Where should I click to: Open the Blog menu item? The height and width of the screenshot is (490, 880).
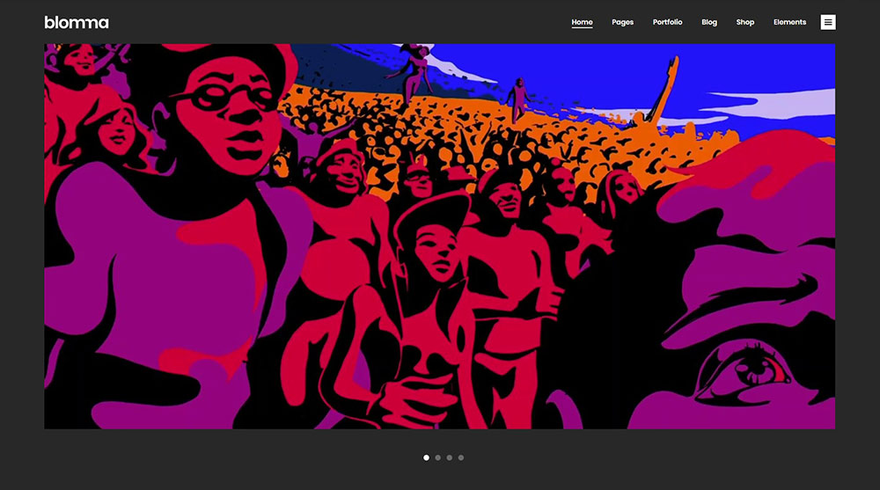(709, 22)
